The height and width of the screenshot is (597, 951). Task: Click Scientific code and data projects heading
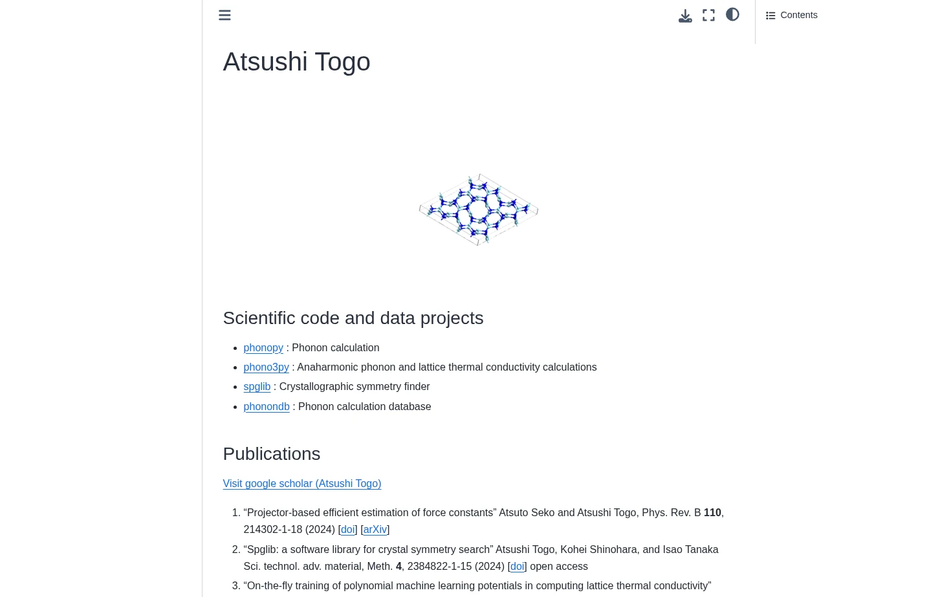[x=353, y=318]
